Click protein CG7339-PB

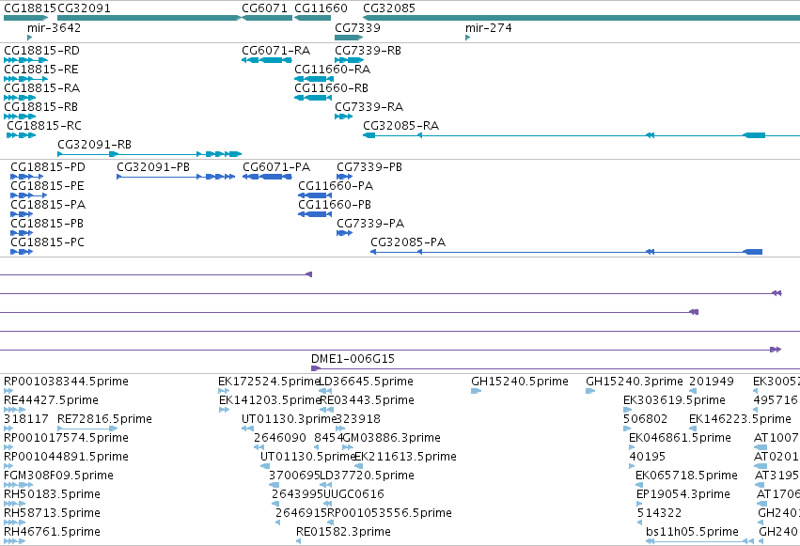pos(369,167)
